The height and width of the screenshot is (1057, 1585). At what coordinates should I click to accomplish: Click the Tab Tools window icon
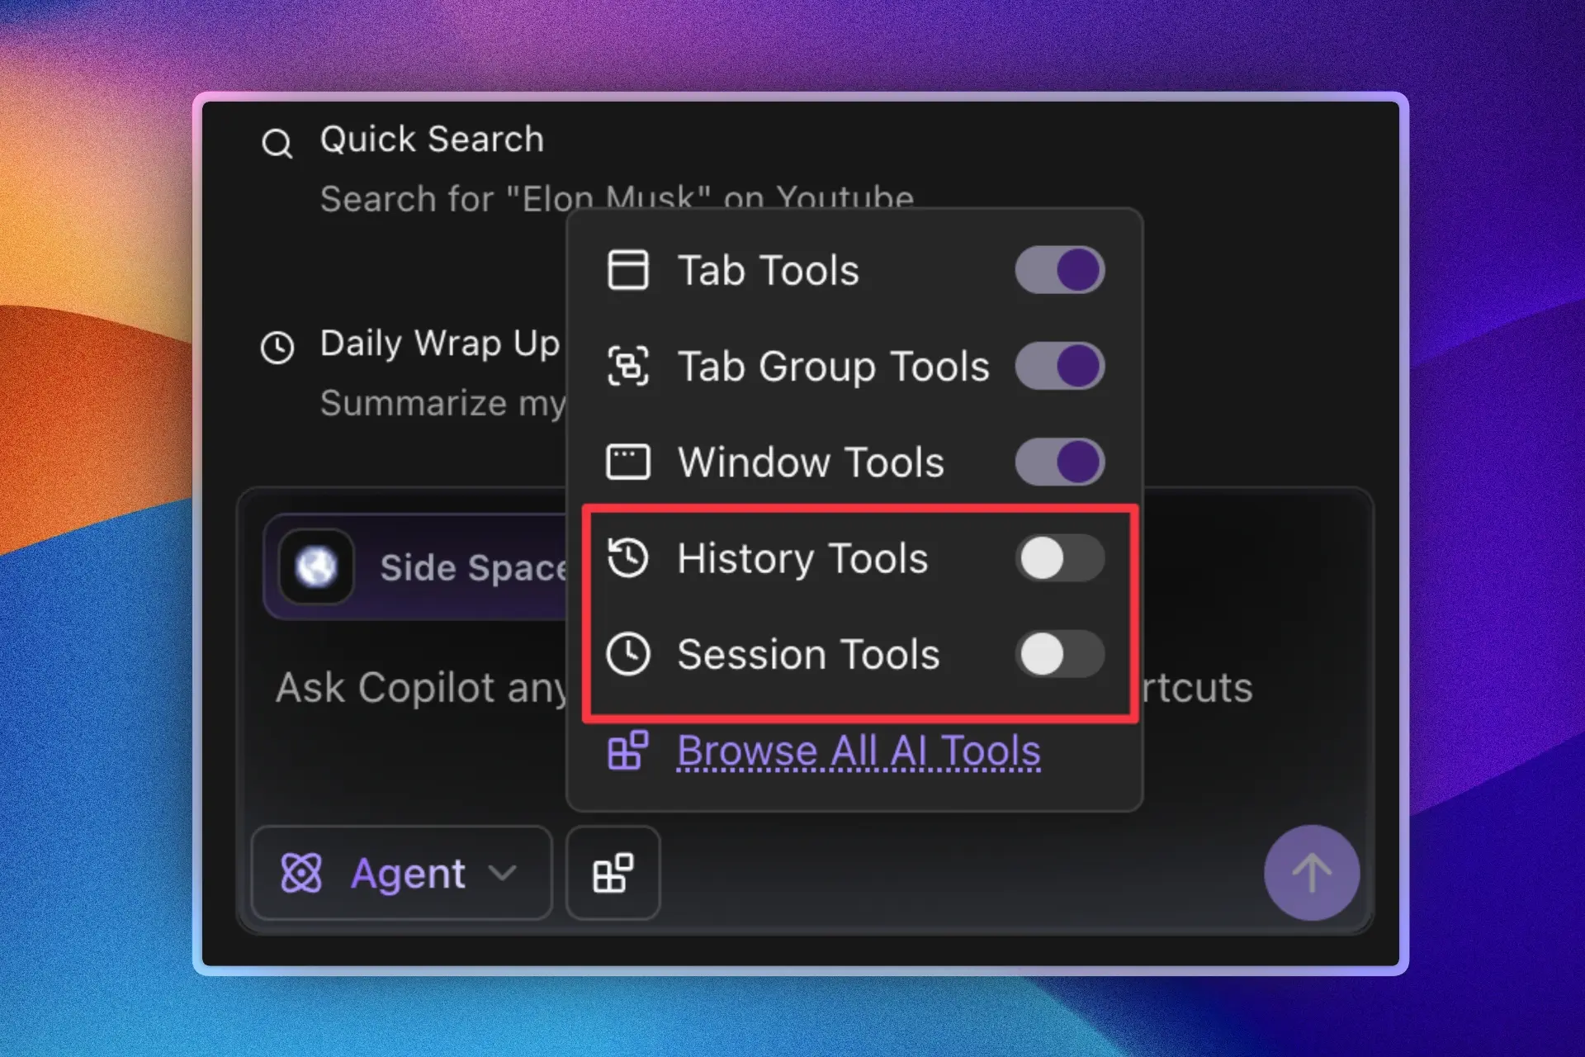[627, 270]
